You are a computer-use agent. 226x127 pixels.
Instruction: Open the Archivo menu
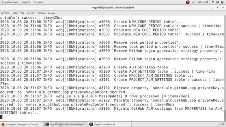tap(5, 13)
